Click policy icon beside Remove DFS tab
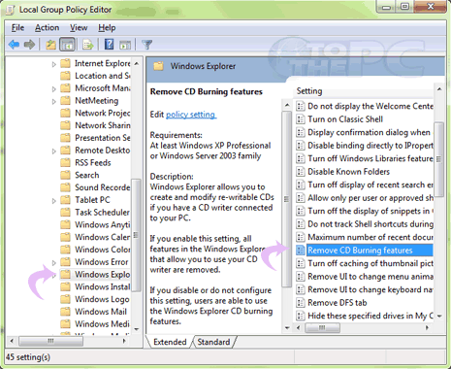The width and height of the screenshot is (451, 369). [301, 303]
